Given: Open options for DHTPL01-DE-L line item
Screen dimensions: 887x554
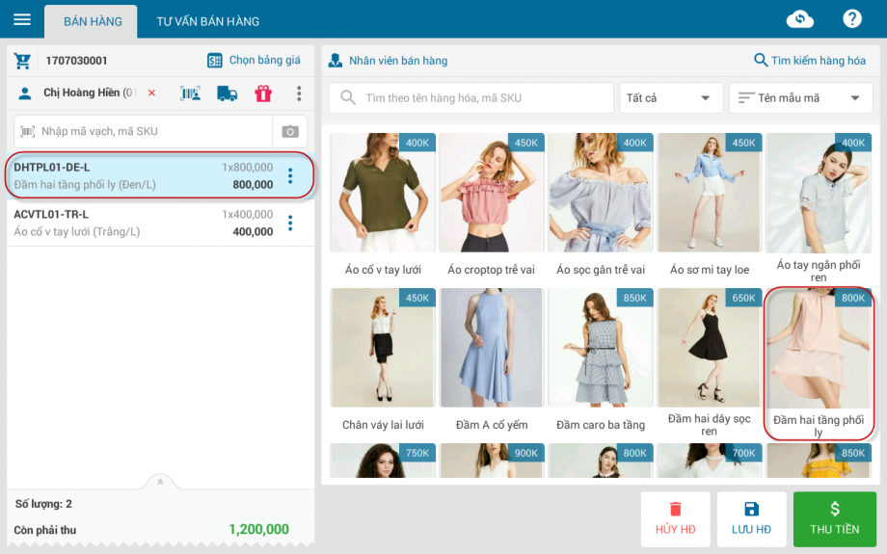Looking at the screenshot, I should 290,175.
